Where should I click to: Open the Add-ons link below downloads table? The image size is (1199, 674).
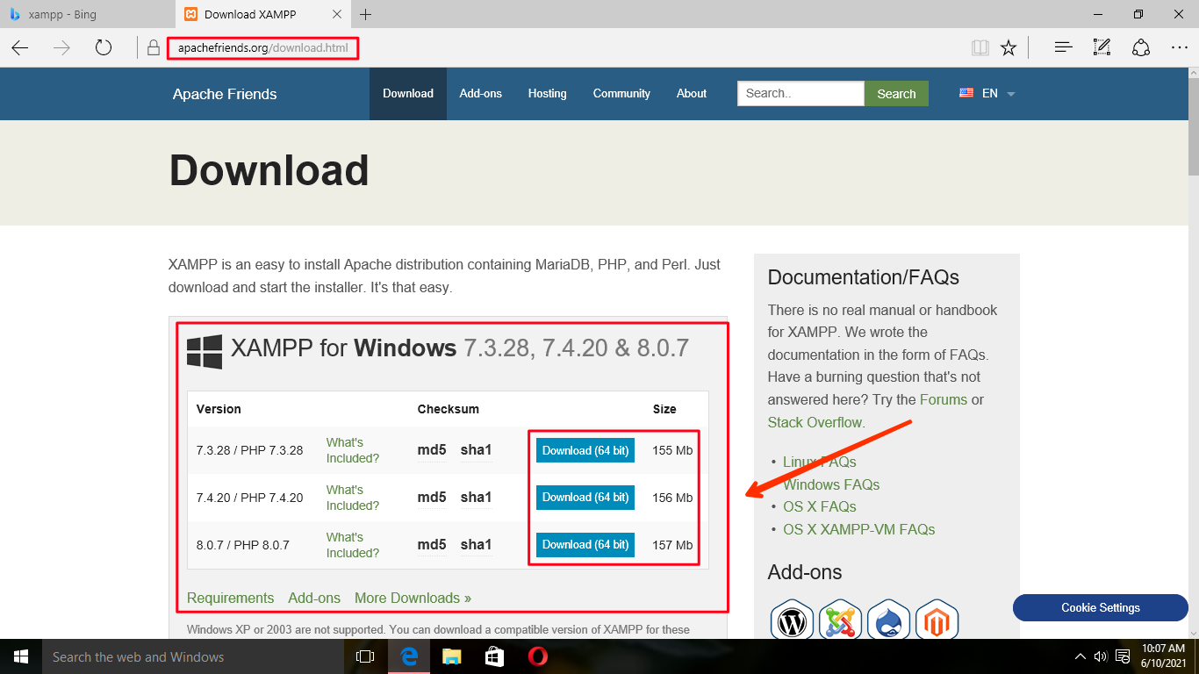(x=314, y=598)
